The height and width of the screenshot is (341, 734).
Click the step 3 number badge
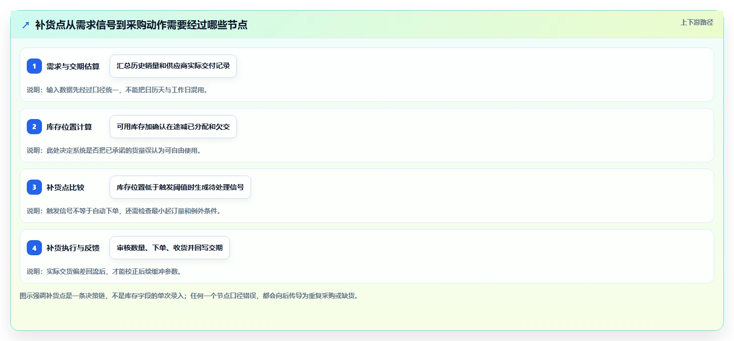point(34,187)
